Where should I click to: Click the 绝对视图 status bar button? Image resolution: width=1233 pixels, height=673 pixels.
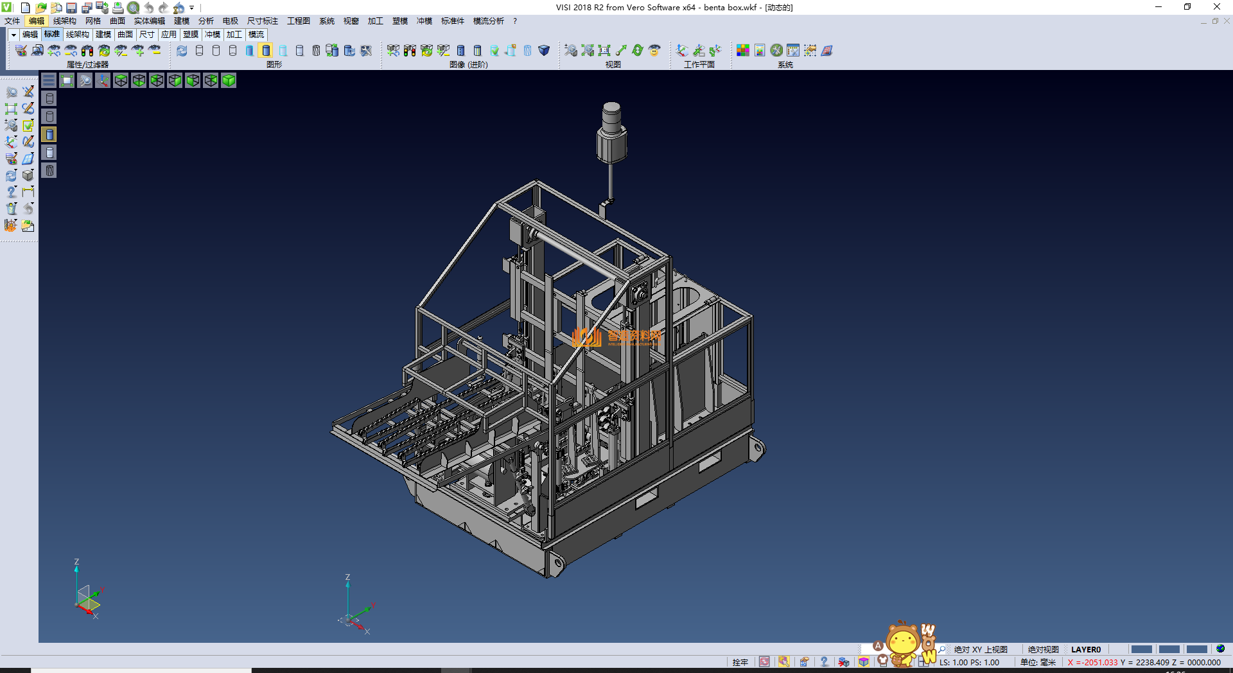[1043, 649]
